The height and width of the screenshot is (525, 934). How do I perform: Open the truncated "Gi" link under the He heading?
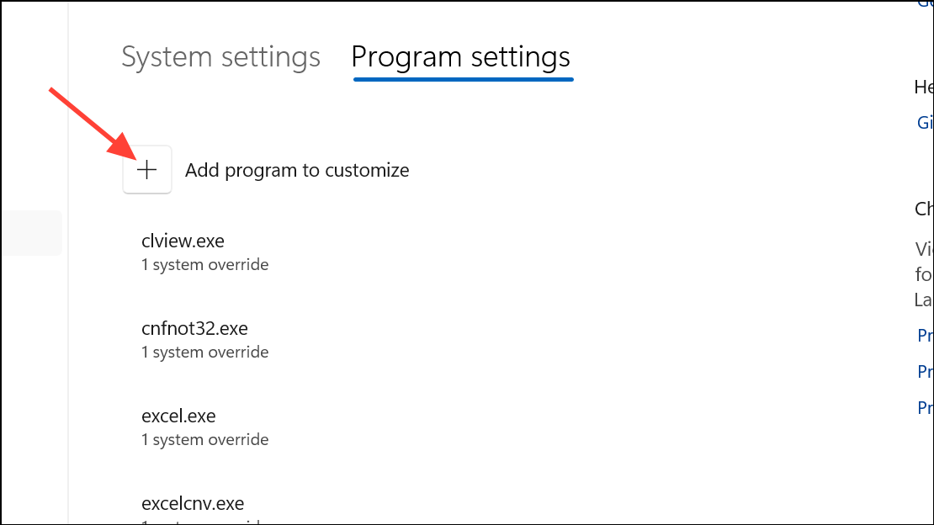925,123
